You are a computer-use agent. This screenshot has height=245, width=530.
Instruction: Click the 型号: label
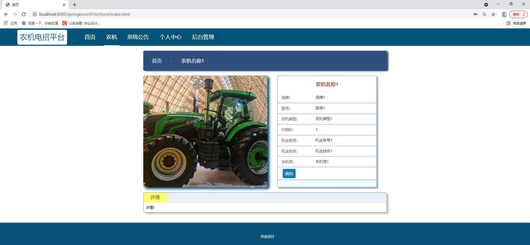click(286, 108)
